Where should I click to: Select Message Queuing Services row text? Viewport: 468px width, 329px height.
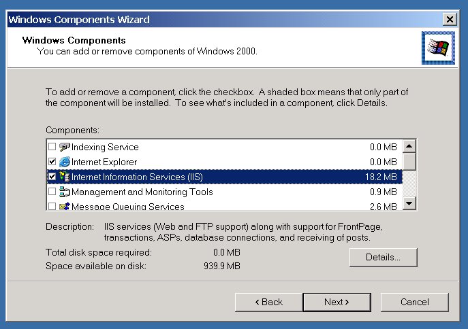point(128,207)
